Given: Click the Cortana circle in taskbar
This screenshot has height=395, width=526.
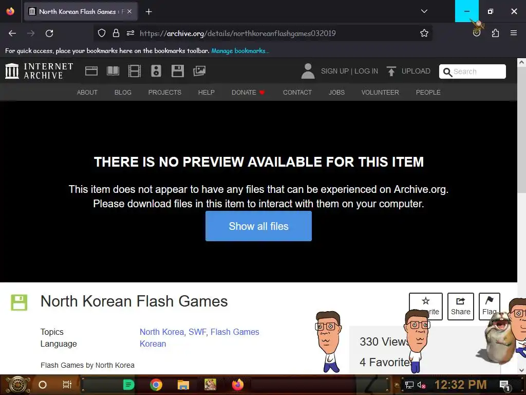Looking at the screenshot, I should coord(43,385).
